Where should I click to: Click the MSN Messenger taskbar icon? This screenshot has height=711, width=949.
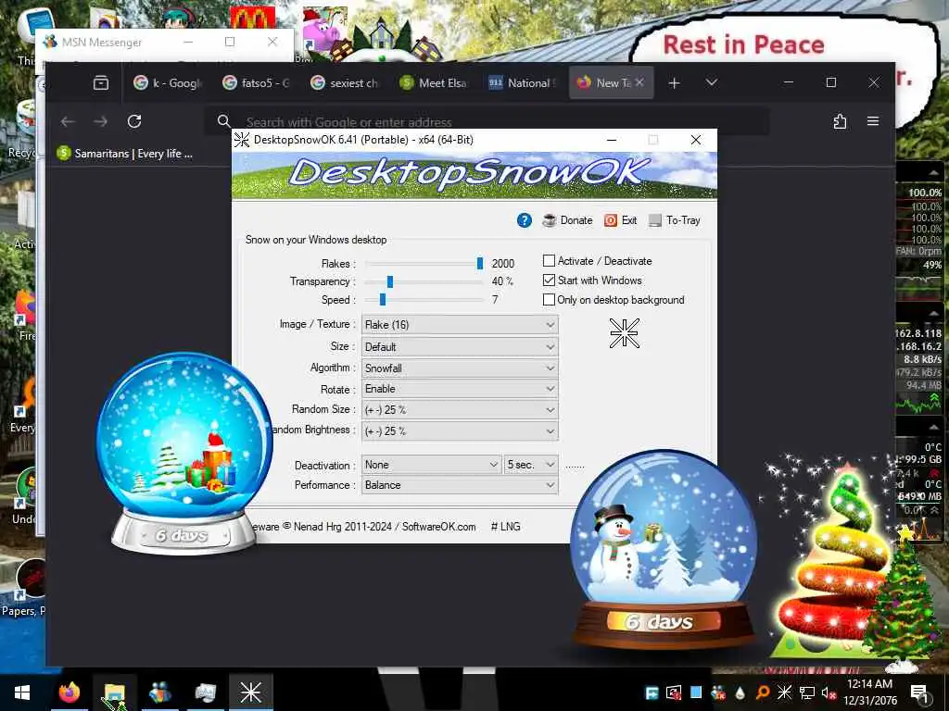(x=159, y=692)
